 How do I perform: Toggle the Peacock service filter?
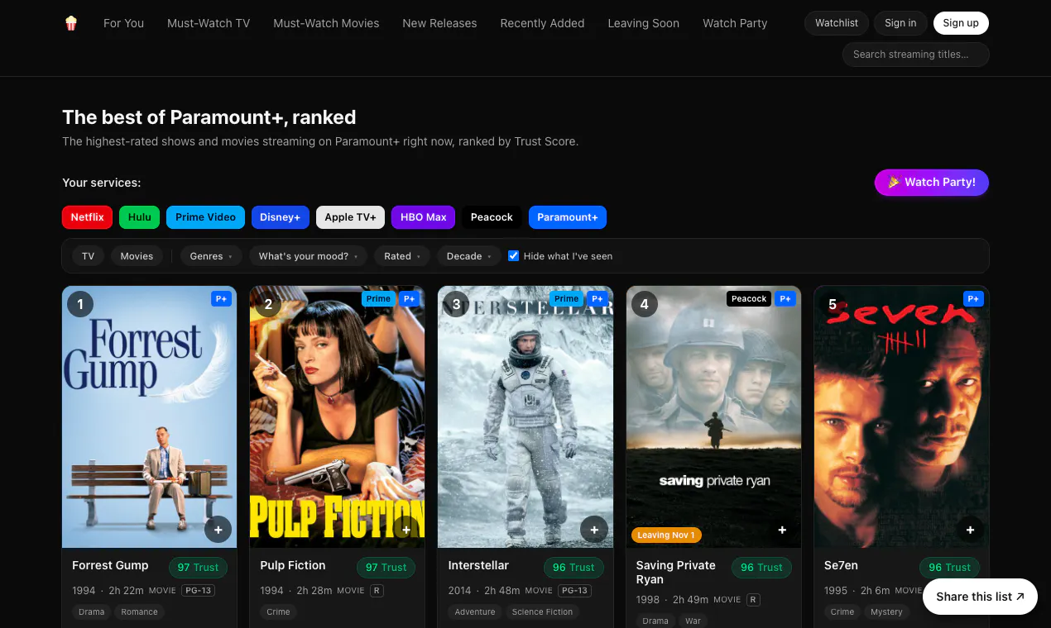click(x=492, y=217)
